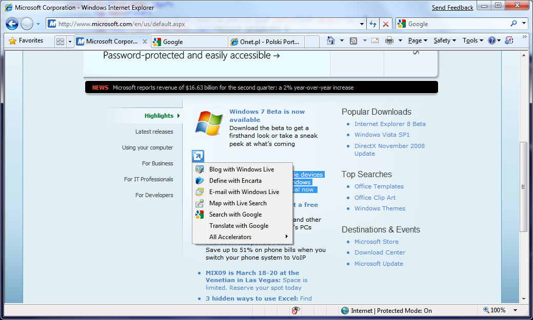Open the tab list dropdown arrow

(70, 42)
